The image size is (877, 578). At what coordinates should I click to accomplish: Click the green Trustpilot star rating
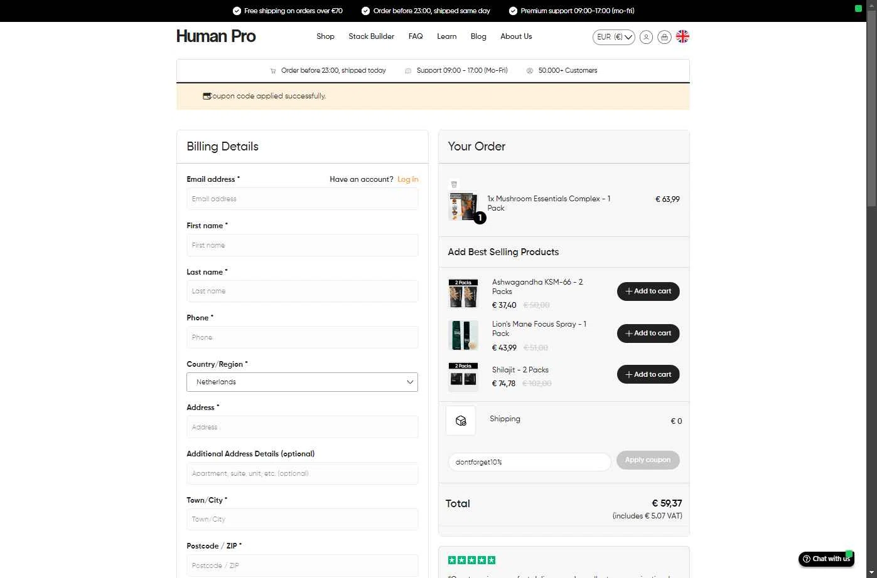click(x=471, y=560)
